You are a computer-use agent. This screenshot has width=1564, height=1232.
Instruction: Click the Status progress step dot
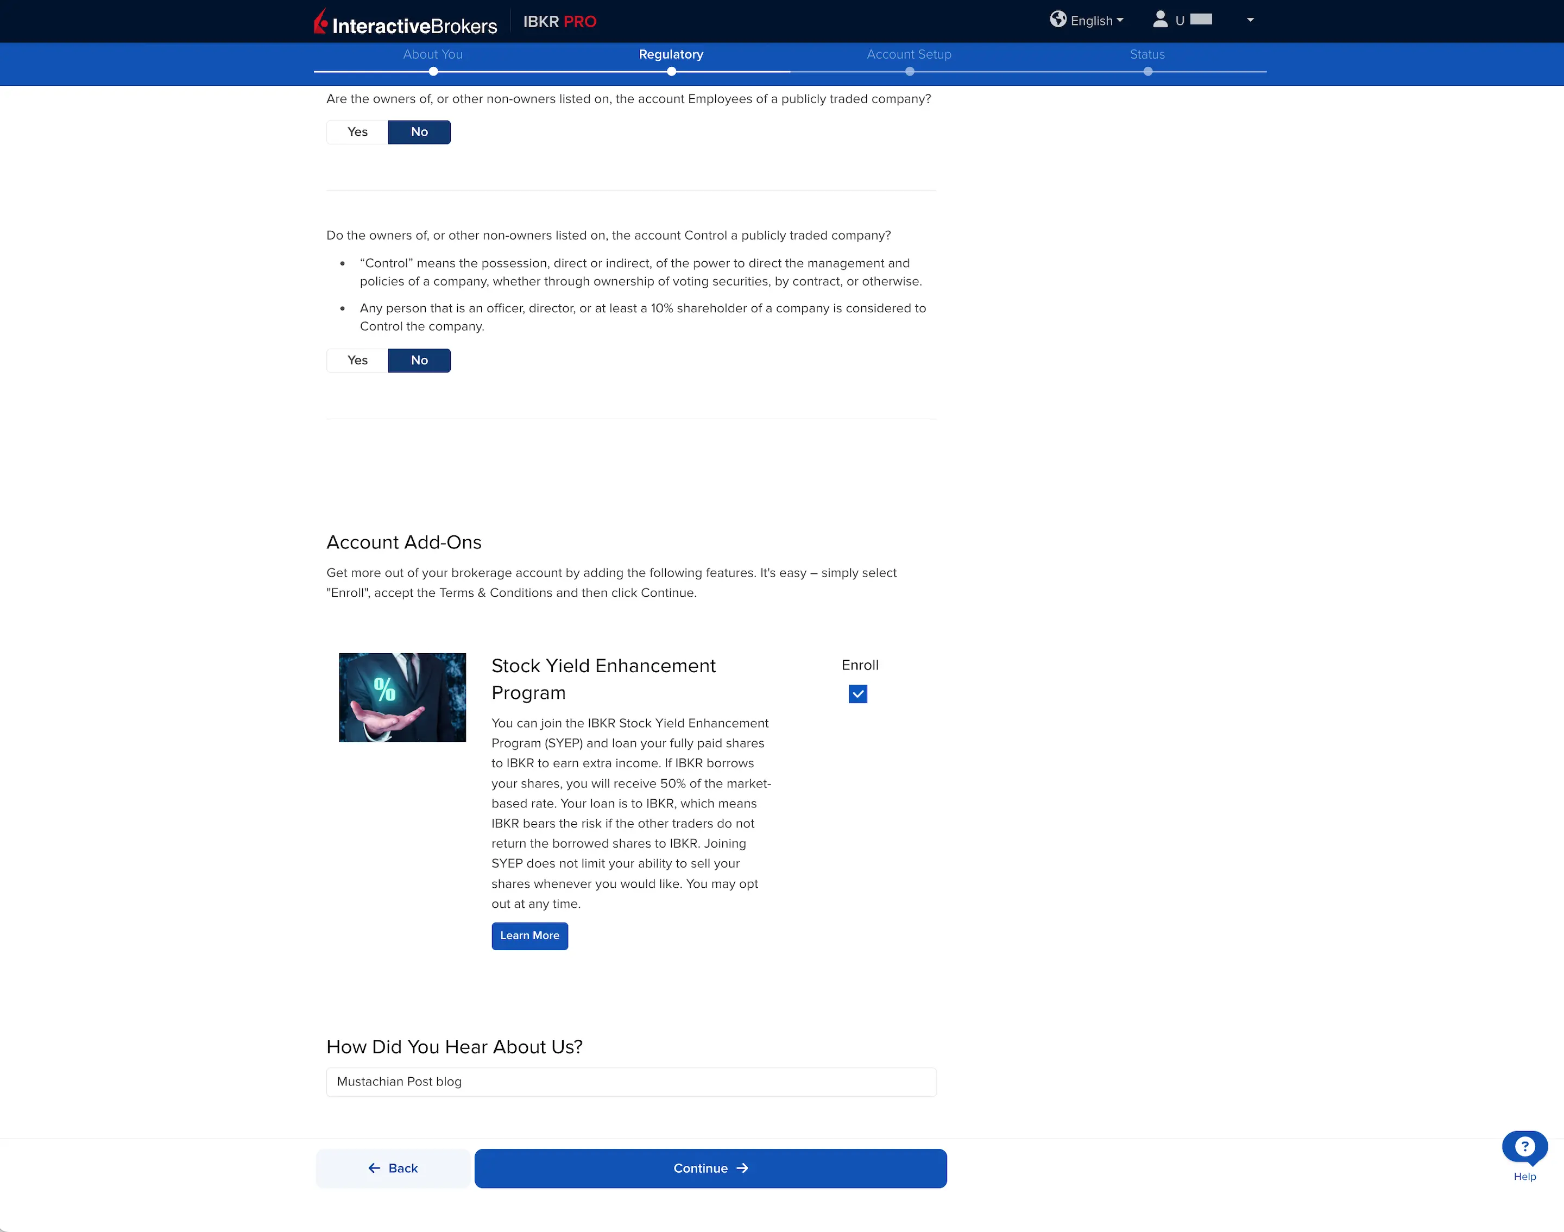[1147, 72]
